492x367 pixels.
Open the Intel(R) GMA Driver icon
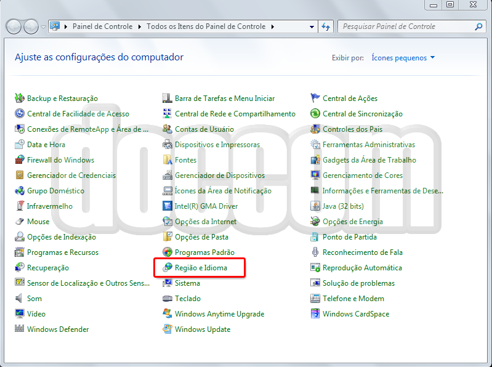(167, 206)
